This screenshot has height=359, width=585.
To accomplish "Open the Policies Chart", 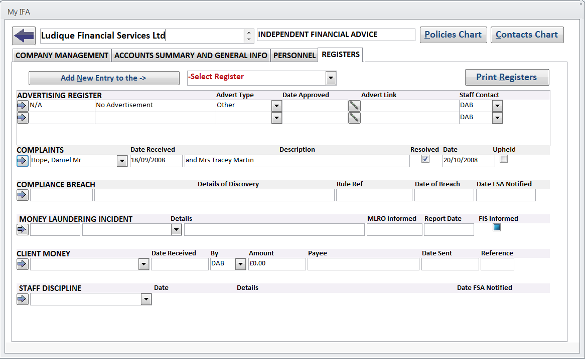I will click(453, 35).
